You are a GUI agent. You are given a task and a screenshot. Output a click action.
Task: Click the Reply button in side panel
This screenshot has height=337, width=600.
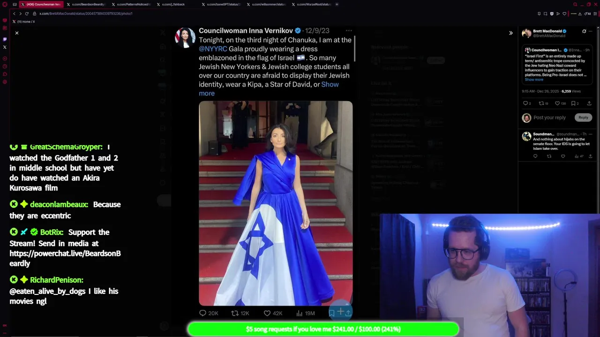(583, 117)
